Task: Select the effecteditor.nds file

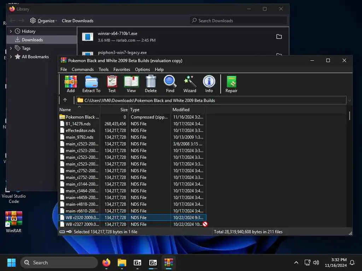Action: pos(132,131)
